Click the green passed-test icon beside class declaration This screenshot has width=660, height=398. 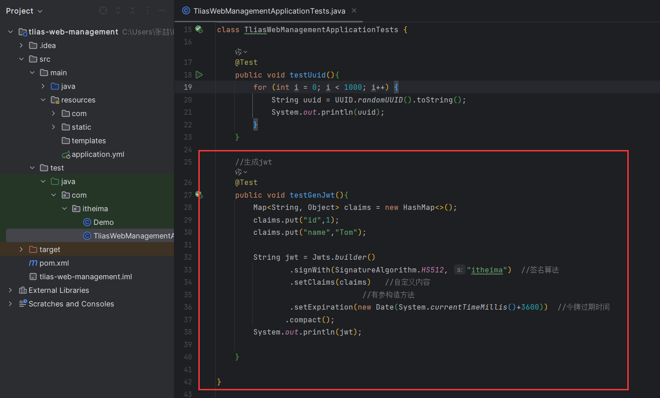point(199,29)
